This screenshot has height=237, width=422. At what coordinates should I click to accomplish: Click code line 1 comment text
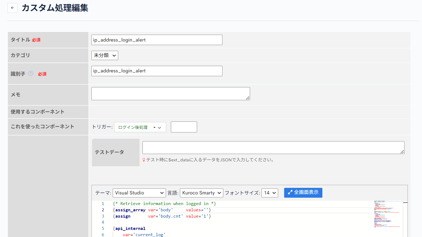[x=164, y=204]
